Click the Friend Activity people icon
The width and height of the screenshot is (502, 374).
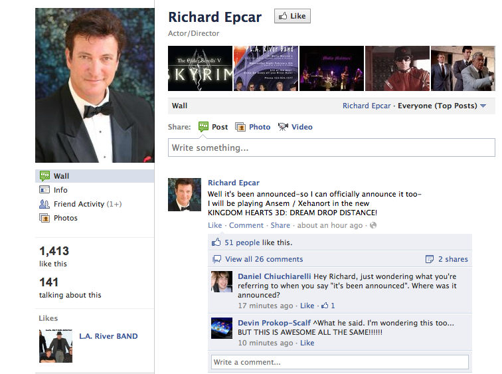pyautogui.click(x=44, y=204)
